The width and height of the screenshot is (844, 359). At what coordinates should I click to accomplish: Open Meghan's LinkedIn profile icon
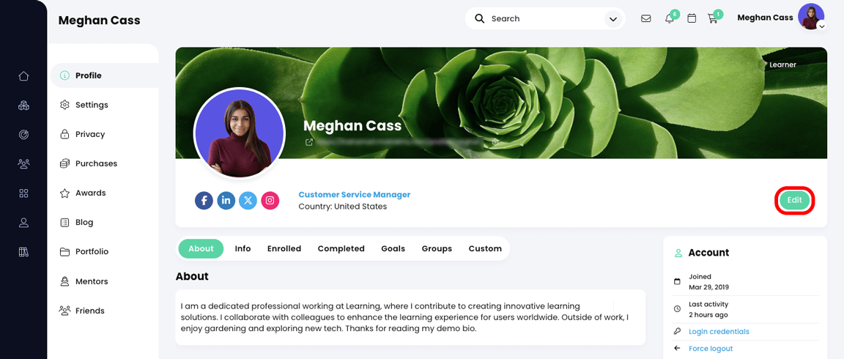226,201
